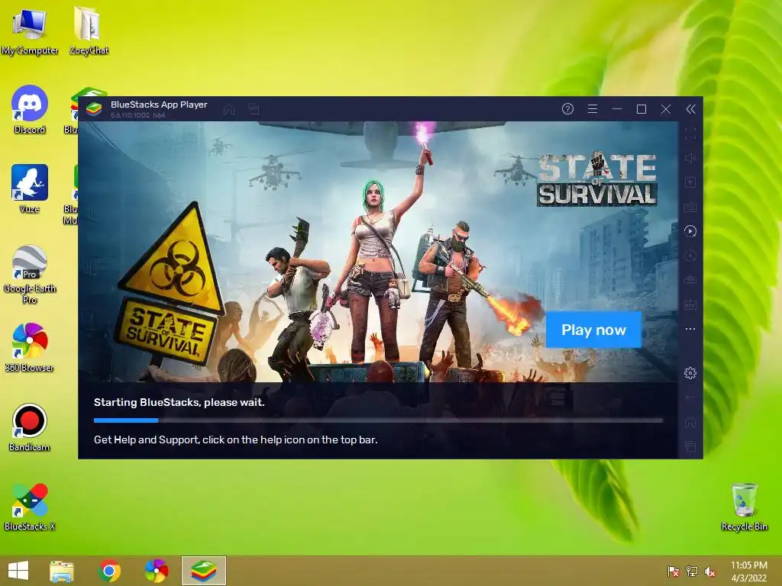Select the Discord desktop shortcut
The height and width of the screenshot is (586, 782).
click(x=30, y=110)
